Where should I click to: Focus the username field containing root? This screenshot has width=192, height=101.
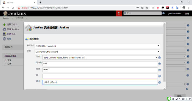pos(100,64)
